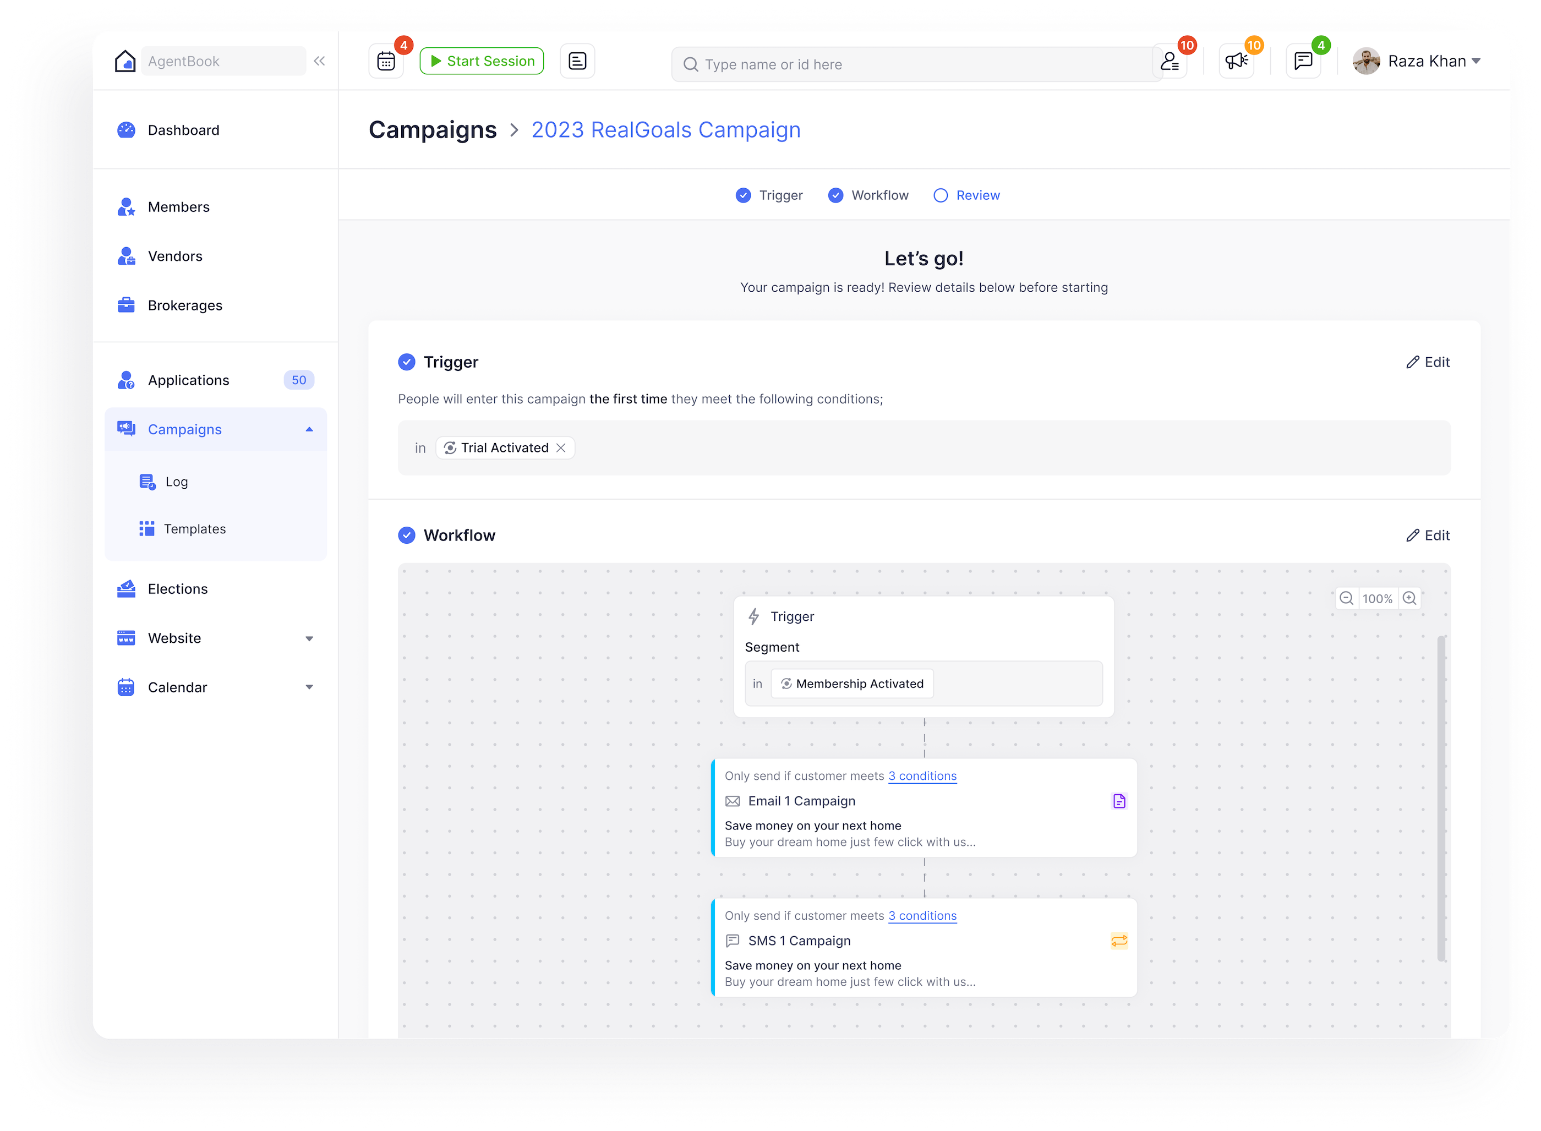
Task: Select the Workflow step checkmark
Action: pos(835,196)
